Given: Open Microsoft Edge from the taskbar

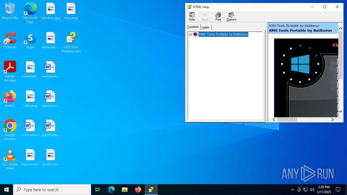Looking at the screenshot, I should [111, 190].
